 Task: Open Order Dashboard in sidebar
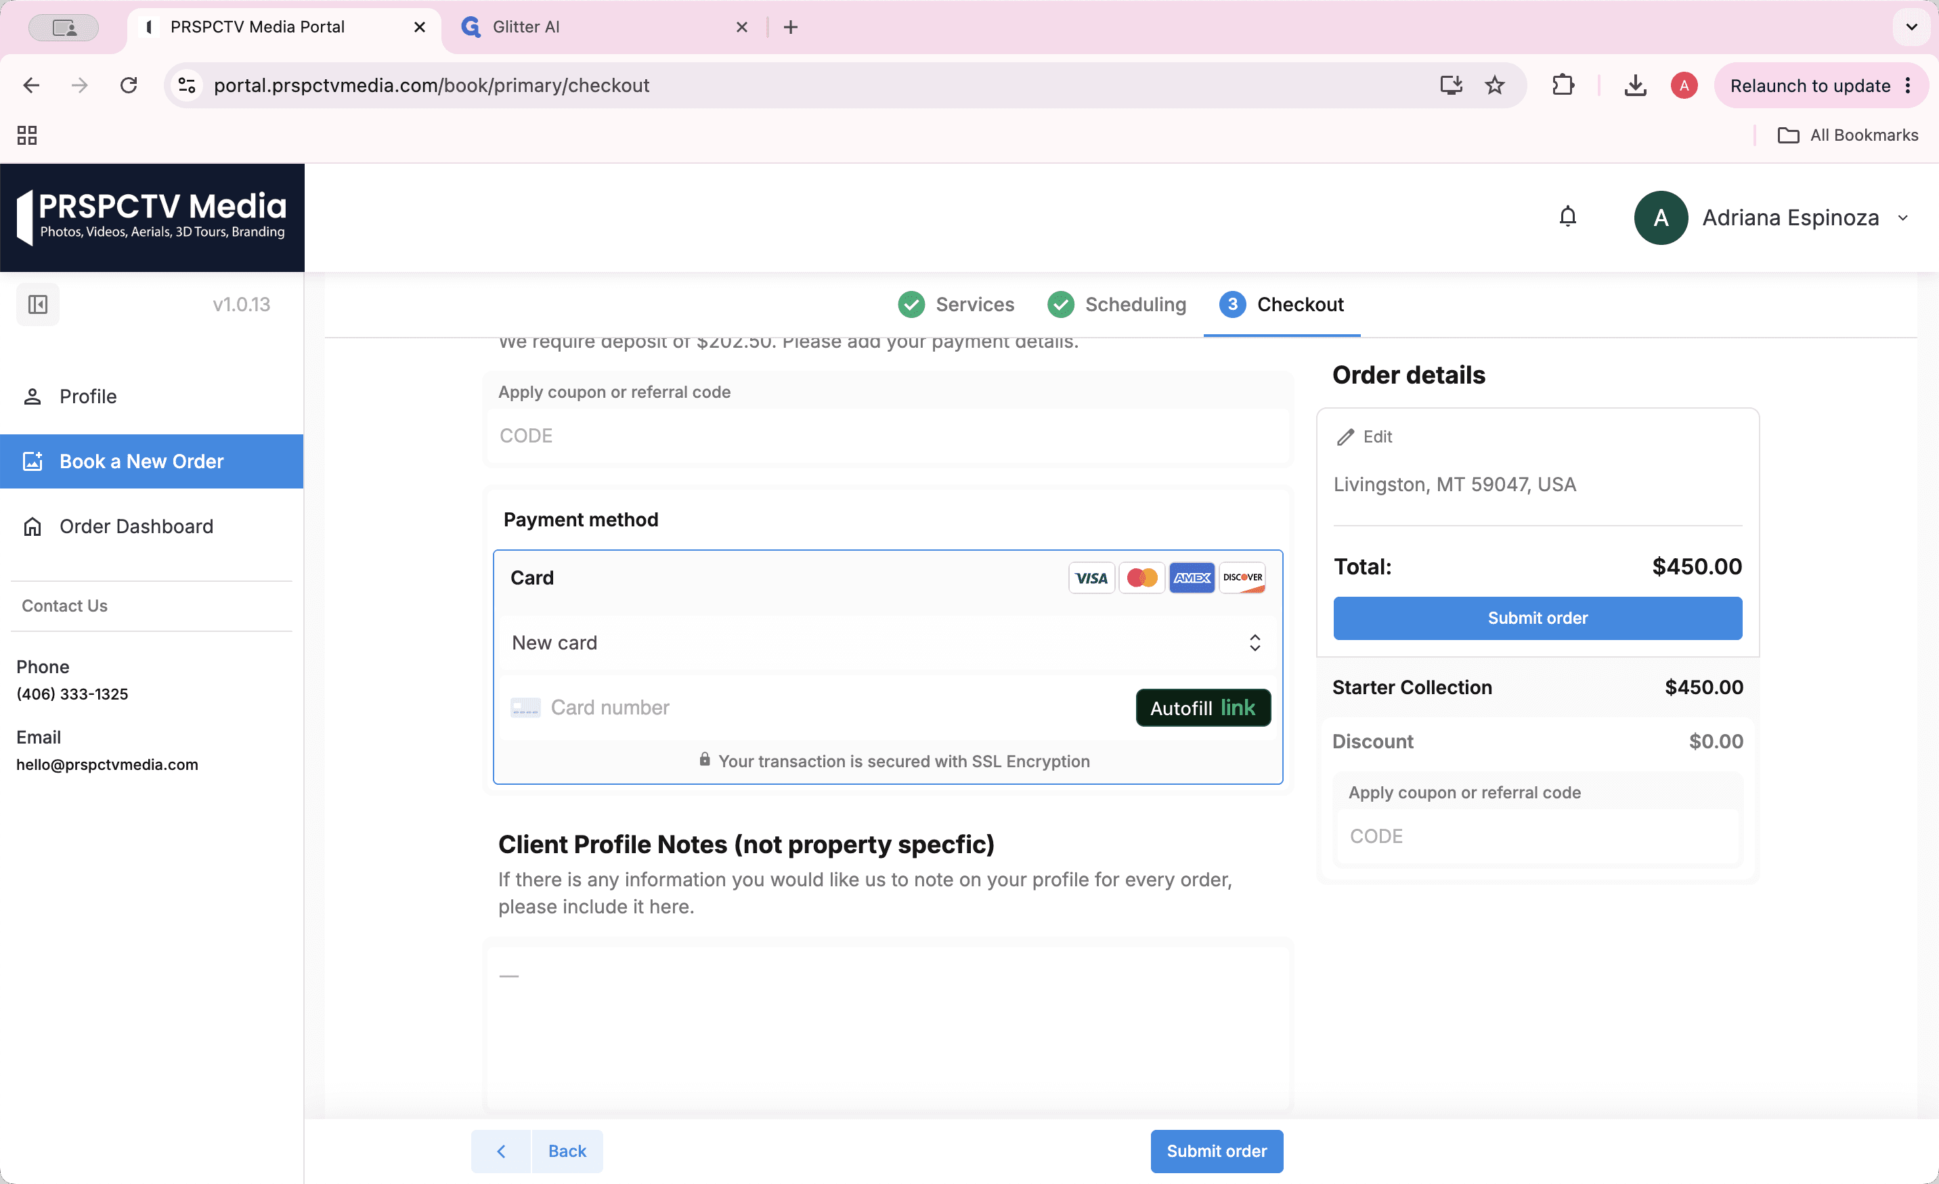coord(152,526)
